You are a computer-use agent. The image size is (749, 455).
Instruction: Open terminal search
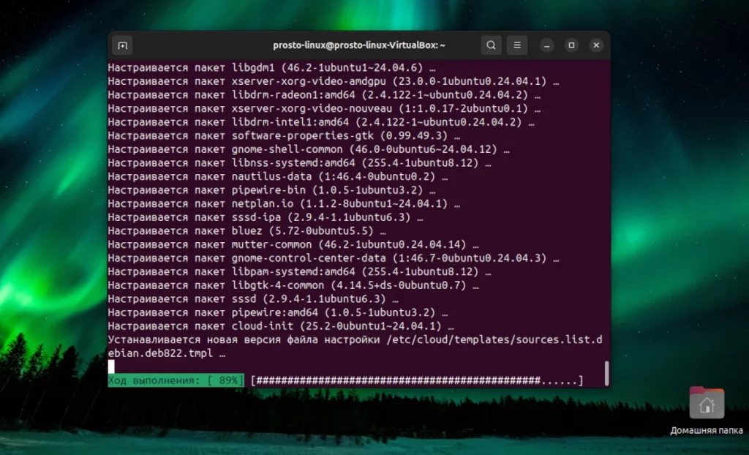[491, 45]
